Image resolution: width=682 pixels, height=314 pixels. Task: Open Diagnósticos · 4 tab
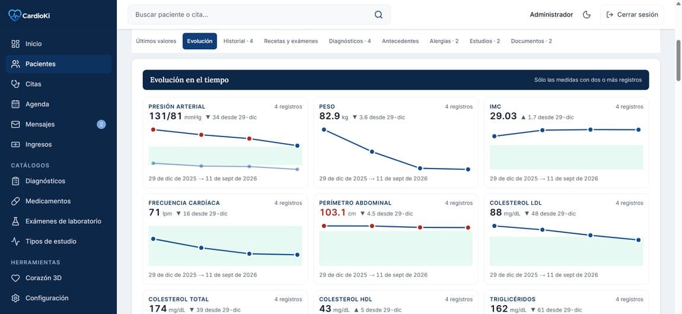(x=350, y=41)
